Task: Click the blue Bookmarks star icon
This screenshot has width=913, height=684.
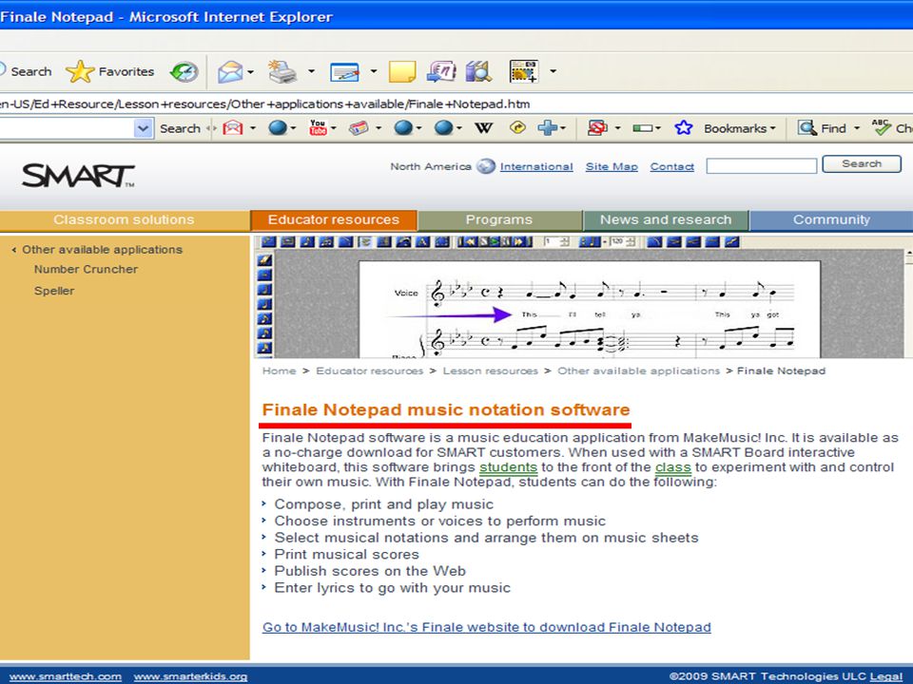Action: [x=684, y=127]
